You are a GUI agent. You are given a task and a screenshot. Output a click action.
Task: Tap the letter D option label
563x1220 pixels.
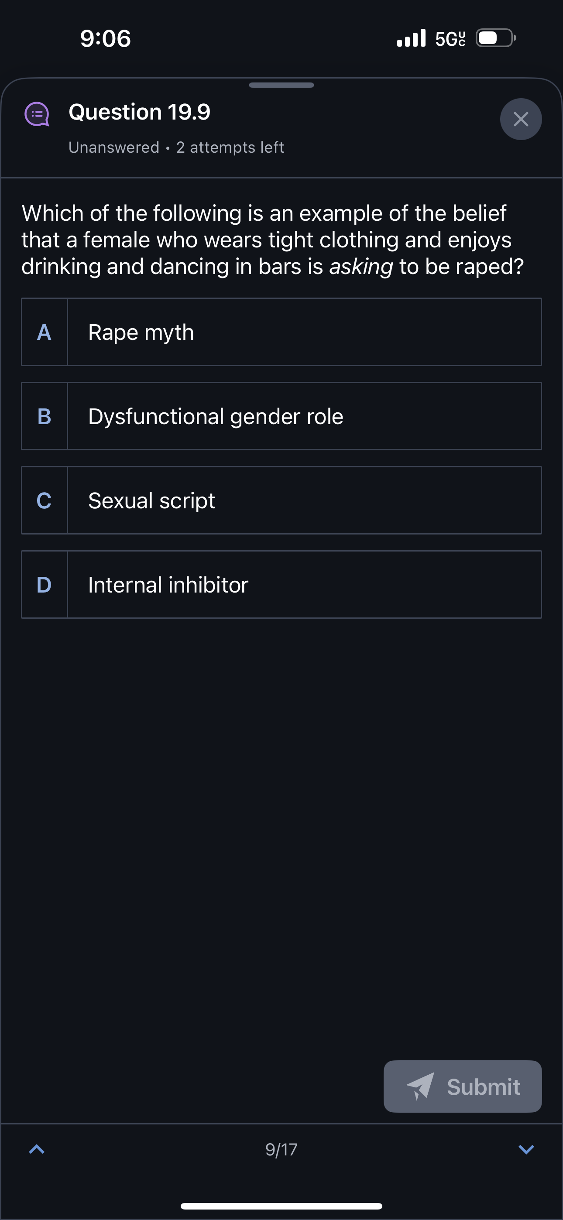pyautogui.click(x=44, y=584)
